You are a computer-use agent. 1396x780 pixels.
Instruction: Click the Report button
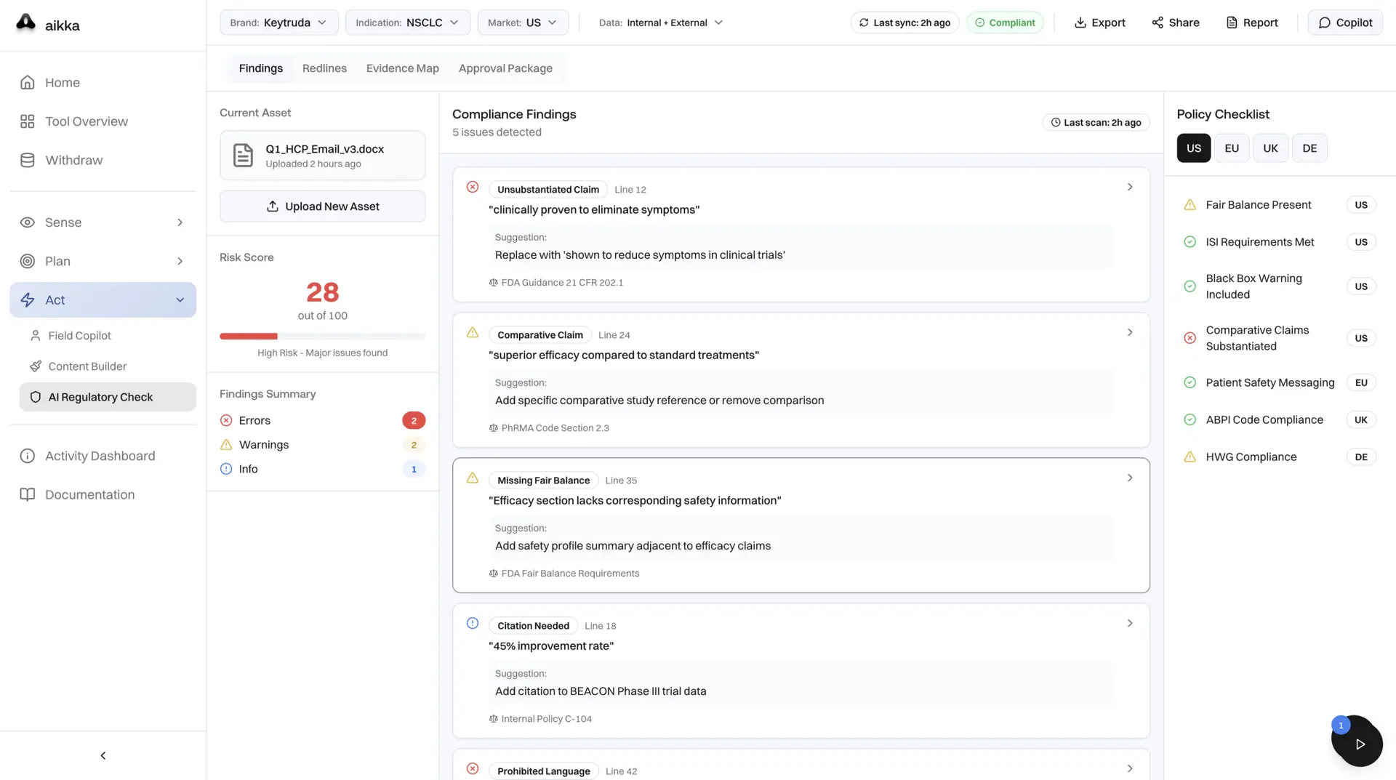click(x=1251, y=23)
